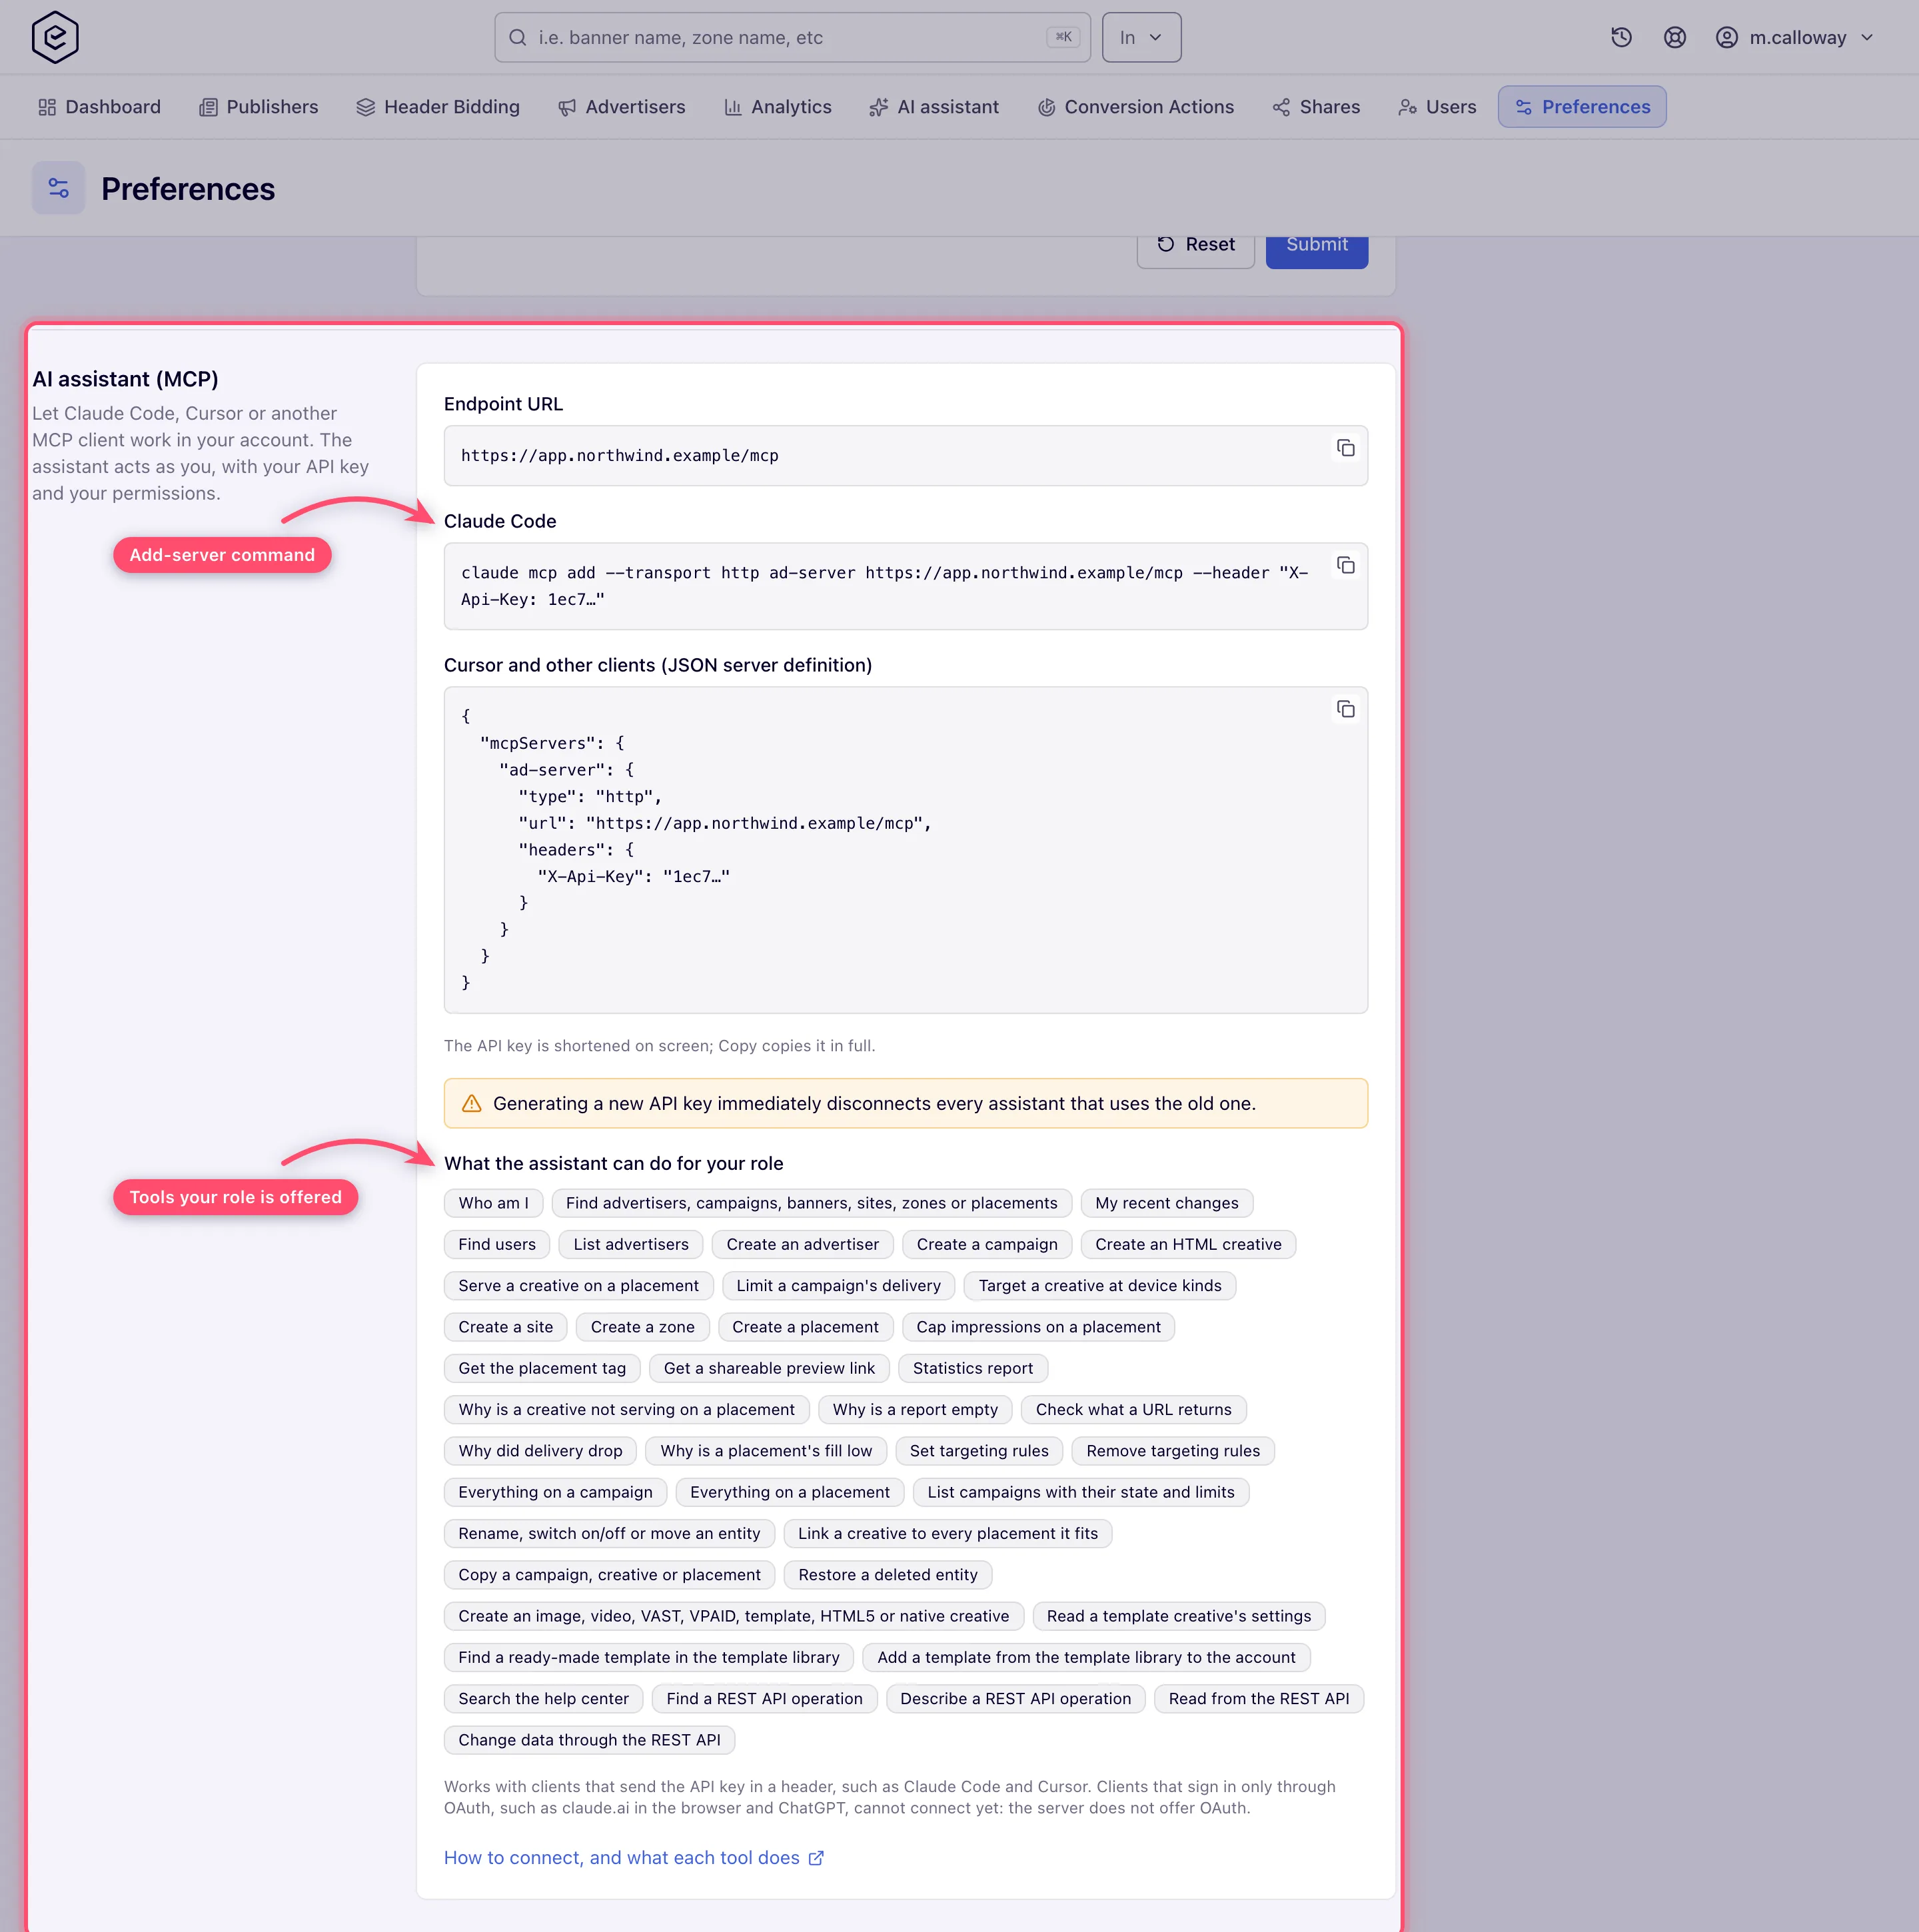The image size is (1919, 1932).
Task: Open Conversion Actions tab
Action: tap(1135, 107)
